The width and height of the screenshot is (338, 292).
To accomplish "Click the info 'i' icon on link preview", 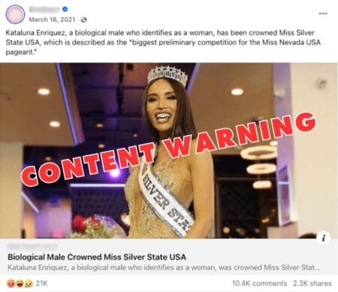I will [x=324, y=238].
